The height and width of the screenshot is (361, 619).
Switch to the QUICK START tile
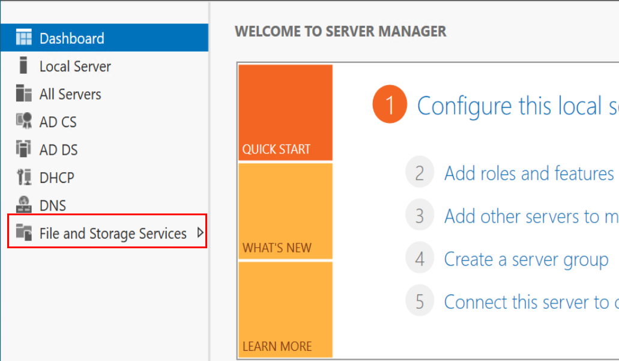click(285, 113)
